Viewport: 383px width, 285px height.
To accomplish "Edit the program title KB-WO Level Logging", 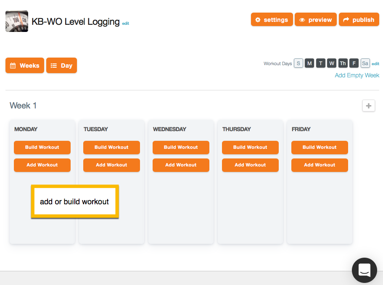I will pyautogui.click(x=125, y=24).
